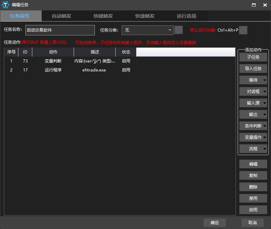
Task: Confirm with the 确定 button
Action: click(x=215, y=223)
